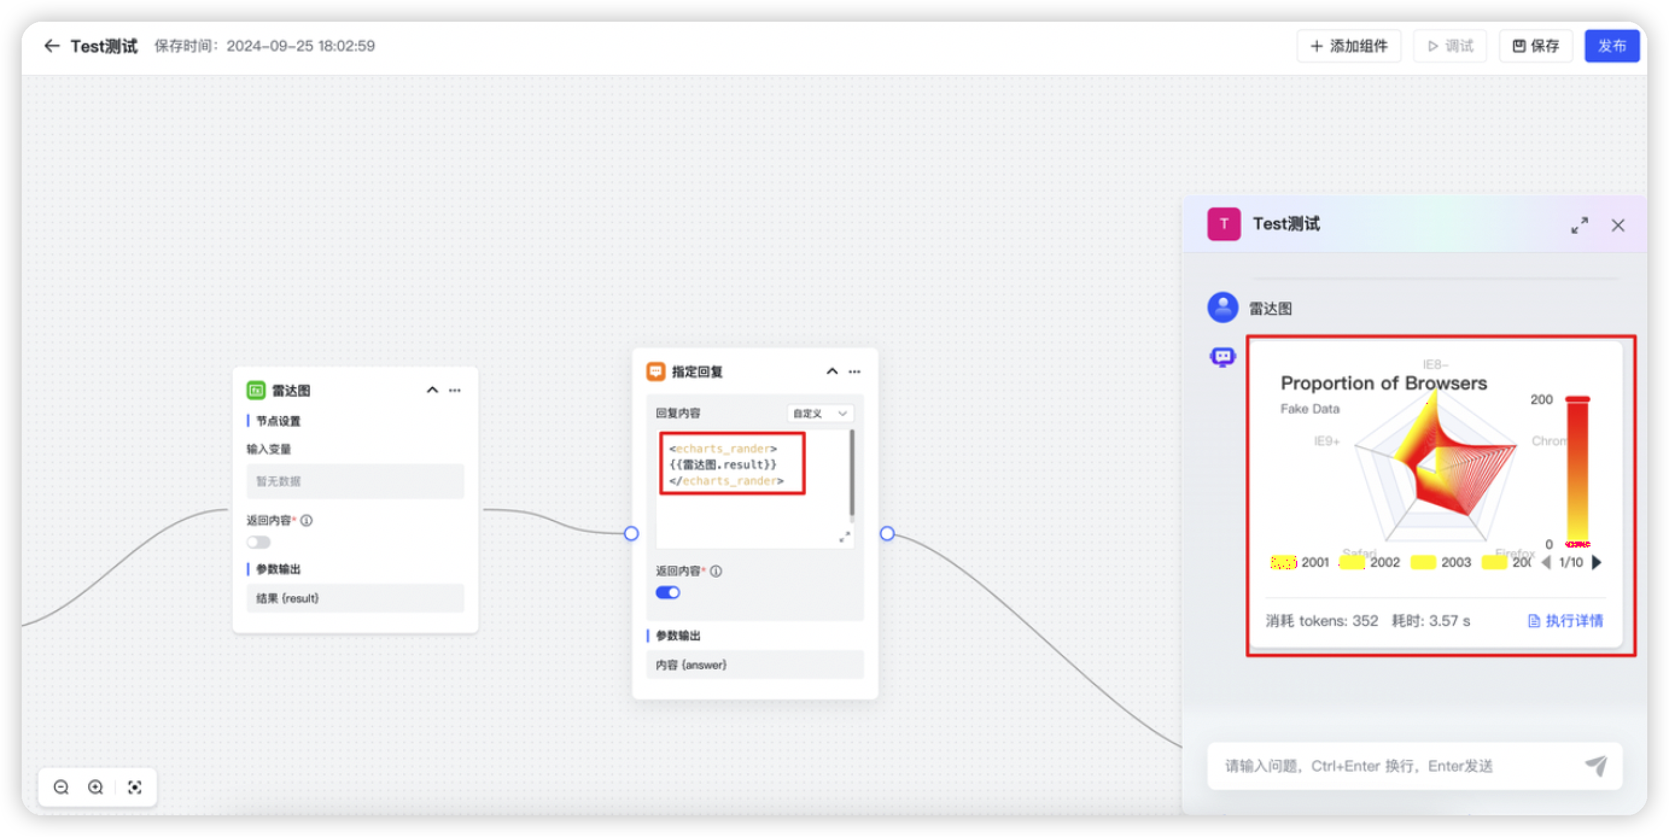Enable 返回内容 toggle in the 雷达图 node

point(258,543)
